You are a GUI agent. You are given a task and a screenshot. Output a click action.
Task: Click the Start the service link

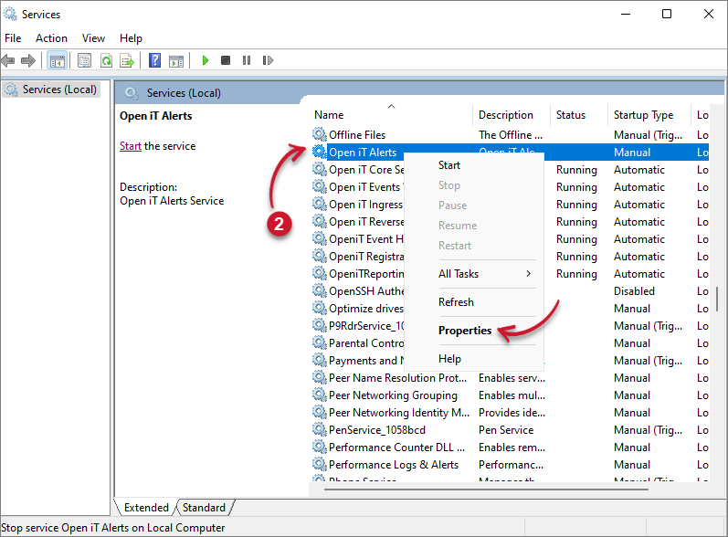(131, 146)
